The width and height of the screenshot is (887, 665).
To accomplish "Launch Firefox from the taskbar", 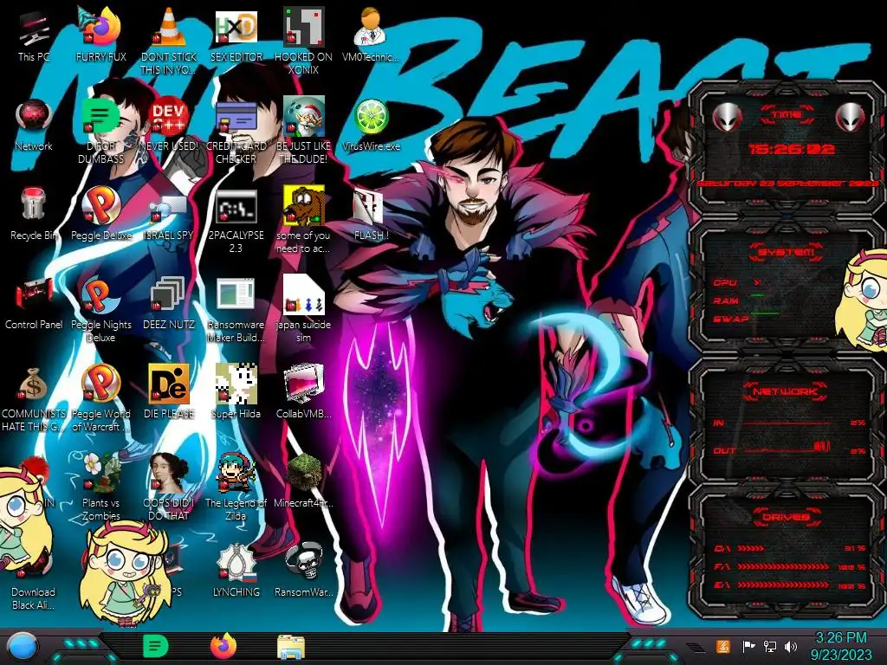I will point(223,646).
